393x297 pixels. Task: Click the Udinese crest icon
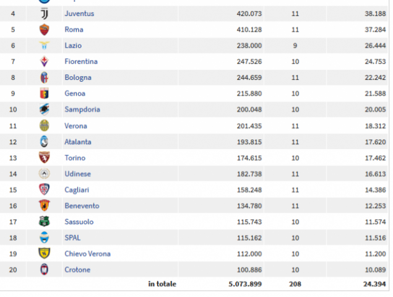tap(44, 174)
